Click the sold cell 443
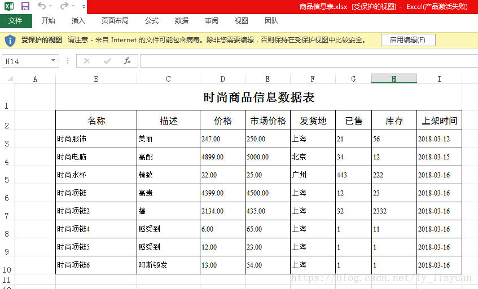This screenshot has width=478, height=289. 353,175
